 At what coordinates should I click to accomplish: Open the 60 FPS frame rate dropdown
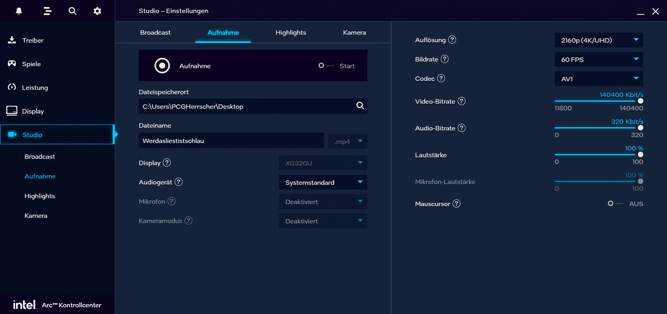(x=599, y=59)
